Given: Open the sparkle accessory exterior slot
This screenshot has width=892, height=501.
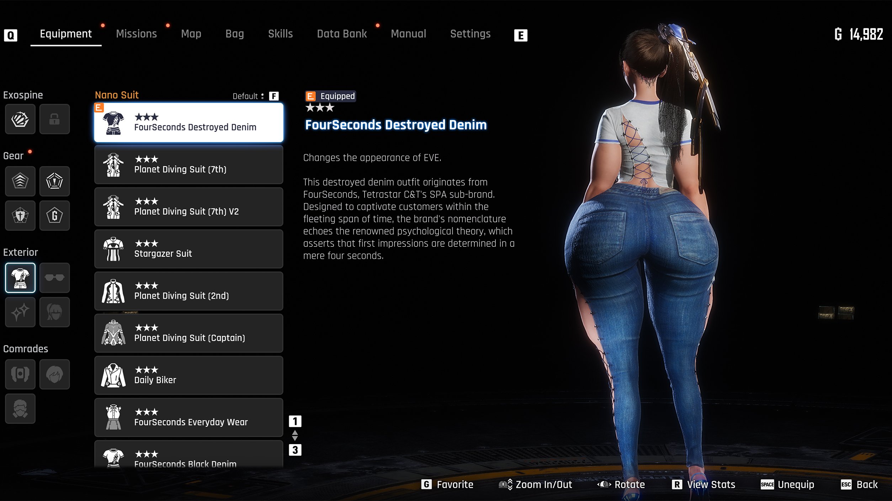Looking at the screenshot, I should (x=20, y=312).
